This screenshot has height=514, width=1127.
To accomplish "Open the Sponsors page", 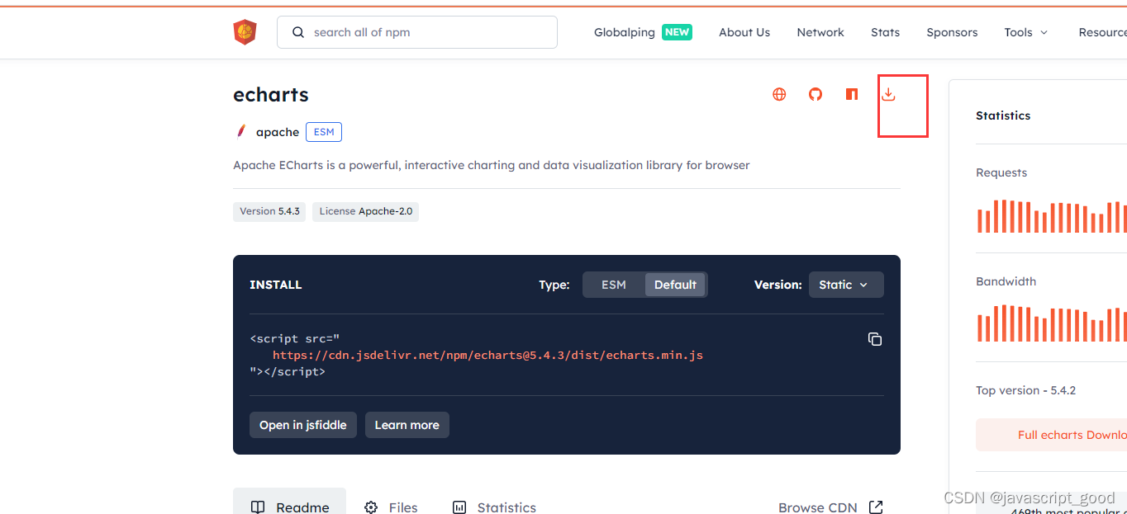I will (952, 32).
